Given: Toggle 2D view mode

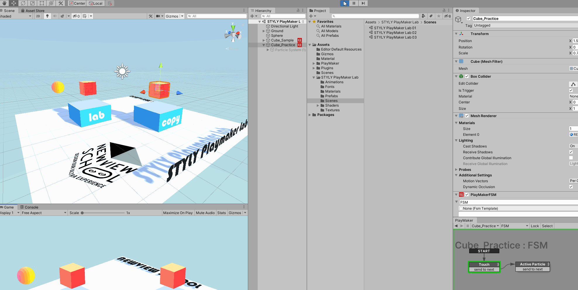Looking at the screenshot, I should click(38, 16).
